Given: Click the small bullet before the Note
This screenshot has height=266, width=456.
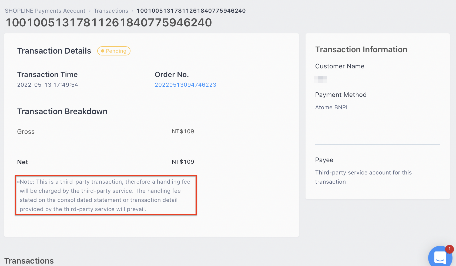Looking at the screenshot, I should pyautogui.click(x=18, y=182).
